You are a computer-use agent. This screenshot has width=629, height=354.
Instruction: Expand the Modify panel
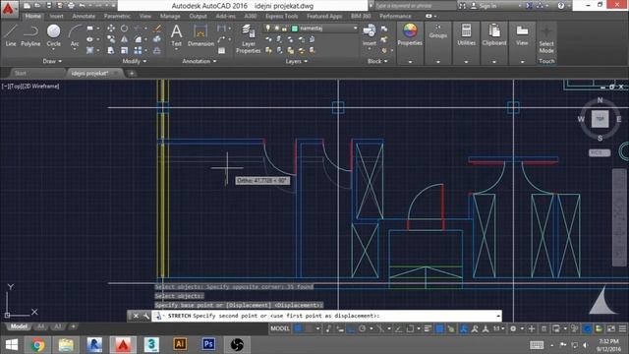click(x=135, y=61)
